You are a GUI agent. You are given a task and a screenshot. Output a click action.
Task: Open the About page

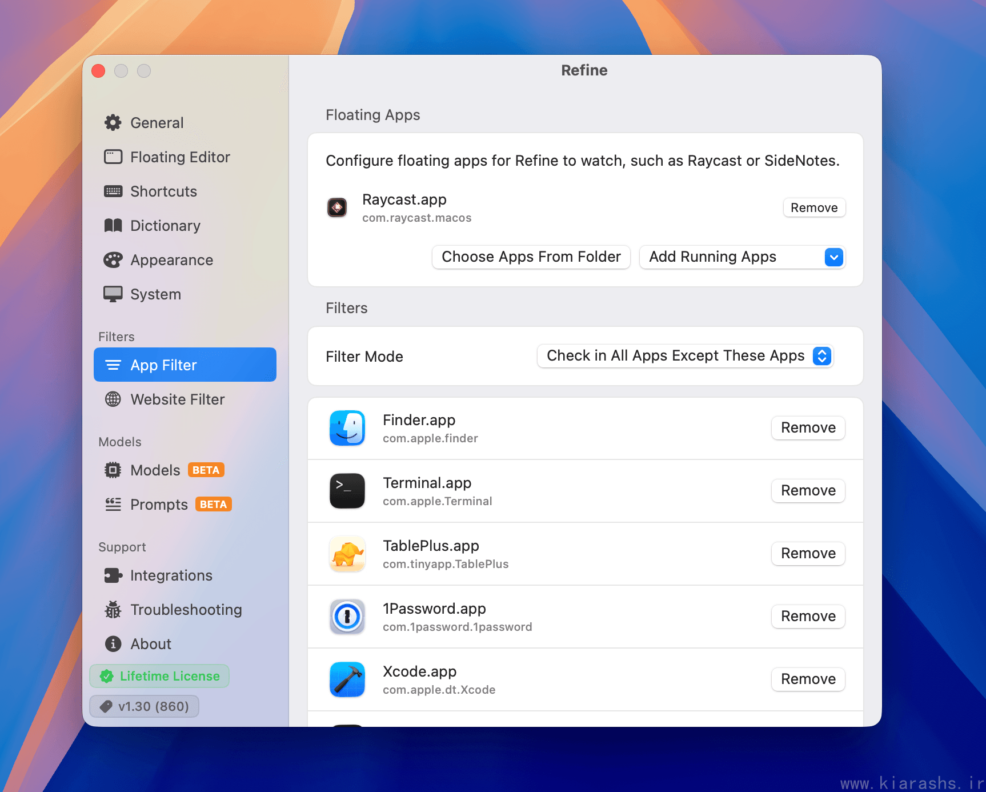click(x=185, y=643)
